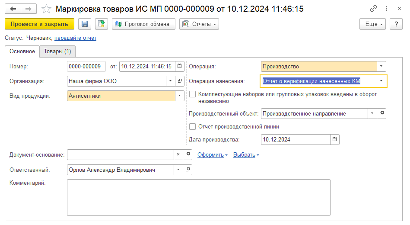
Task: Open calendar for document date field
Action: click(180, 67)
